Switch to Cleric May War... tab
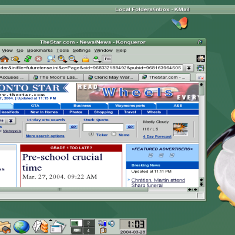Image resolution: width=235 pixels, height=235 pixels. point(111,78)
